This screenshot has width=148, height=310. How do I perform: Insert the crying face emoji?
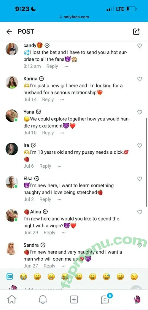23,277
